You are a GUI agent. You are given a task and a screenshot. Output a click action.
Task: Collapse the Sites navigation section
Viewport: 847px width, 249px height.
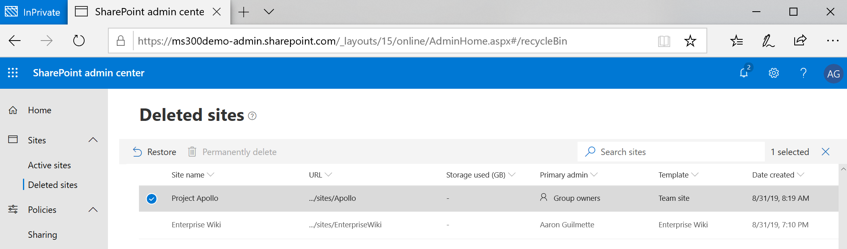click(93, 140)
